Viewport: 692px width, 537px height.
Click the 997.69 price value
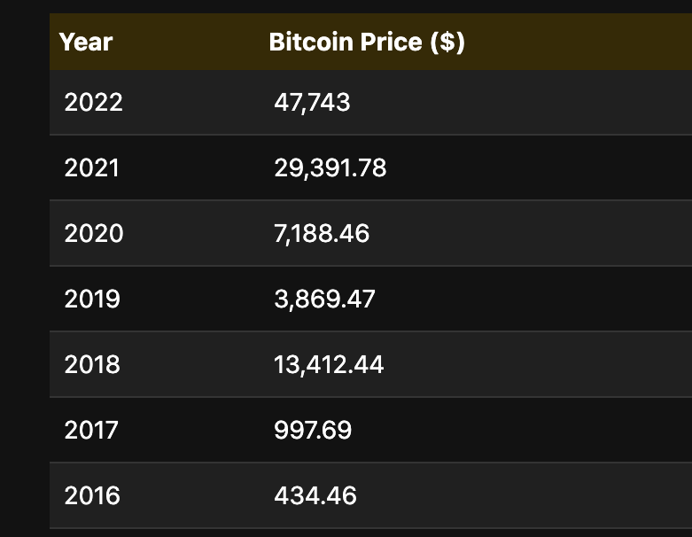point(313,430)
